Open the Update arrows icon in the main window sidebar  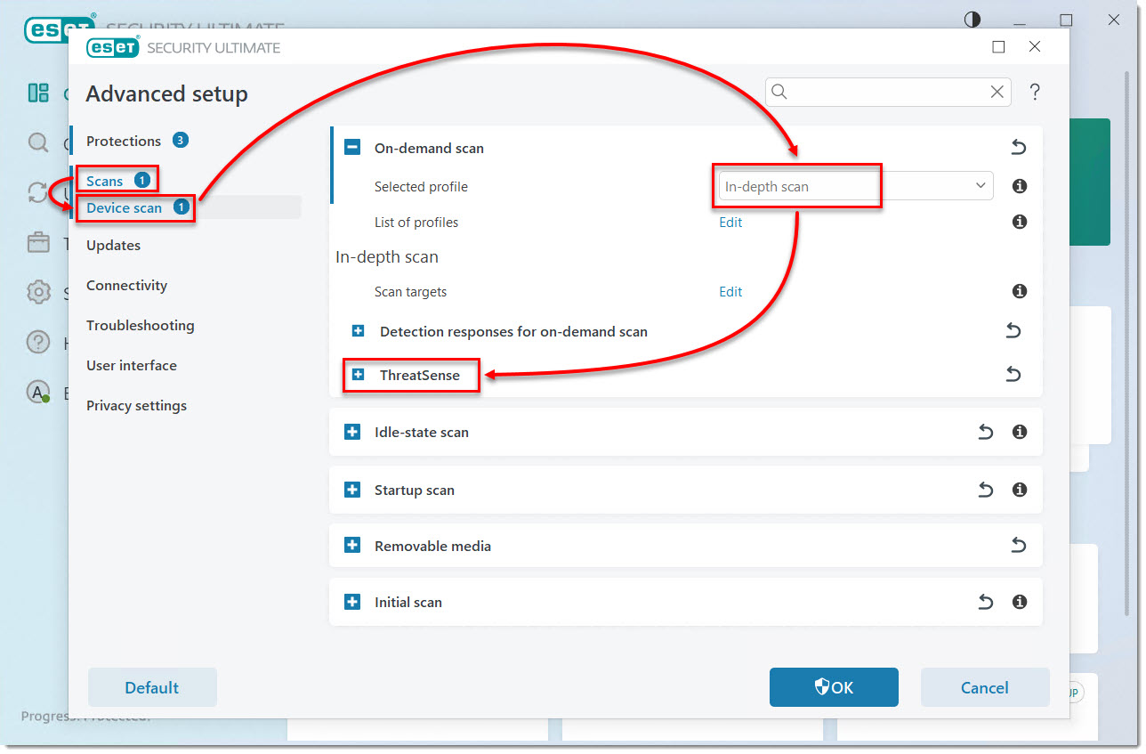click(38, 192)
